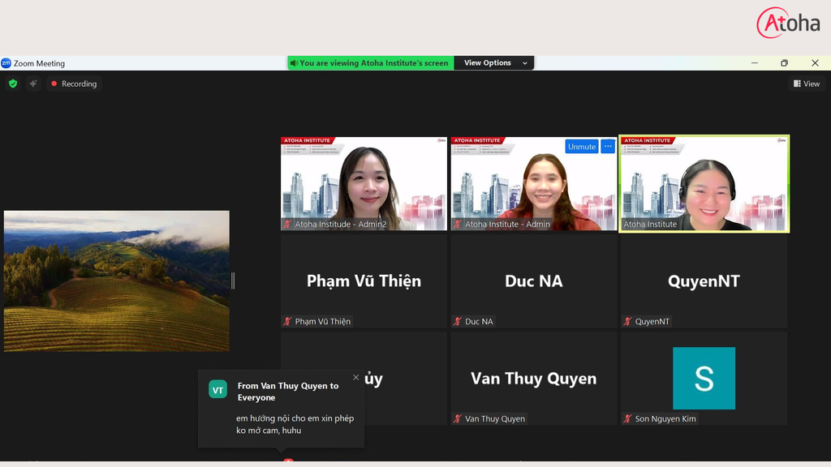Click the red chat notification badge at bottom
The image size is (831, 467).
coord(289,462)
